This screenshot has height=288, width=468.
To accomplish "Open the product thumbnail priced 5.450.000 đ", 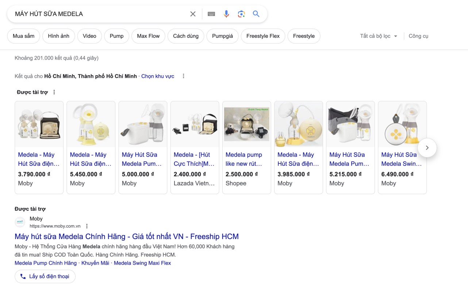I will pyautogui.click(x=91, y=124).
